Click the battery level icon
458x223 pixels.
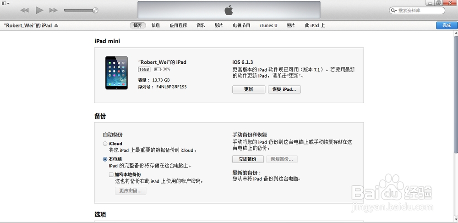pyautogui.click(x=158, y=69)
